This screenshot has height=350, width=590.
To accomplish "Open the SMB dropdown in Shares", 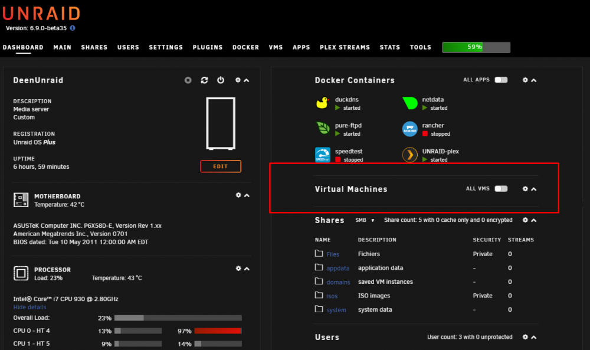I will pos(365,220).
